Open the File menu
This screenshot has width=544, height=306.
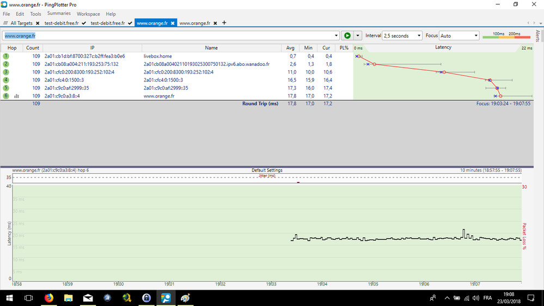pos(6,14)
